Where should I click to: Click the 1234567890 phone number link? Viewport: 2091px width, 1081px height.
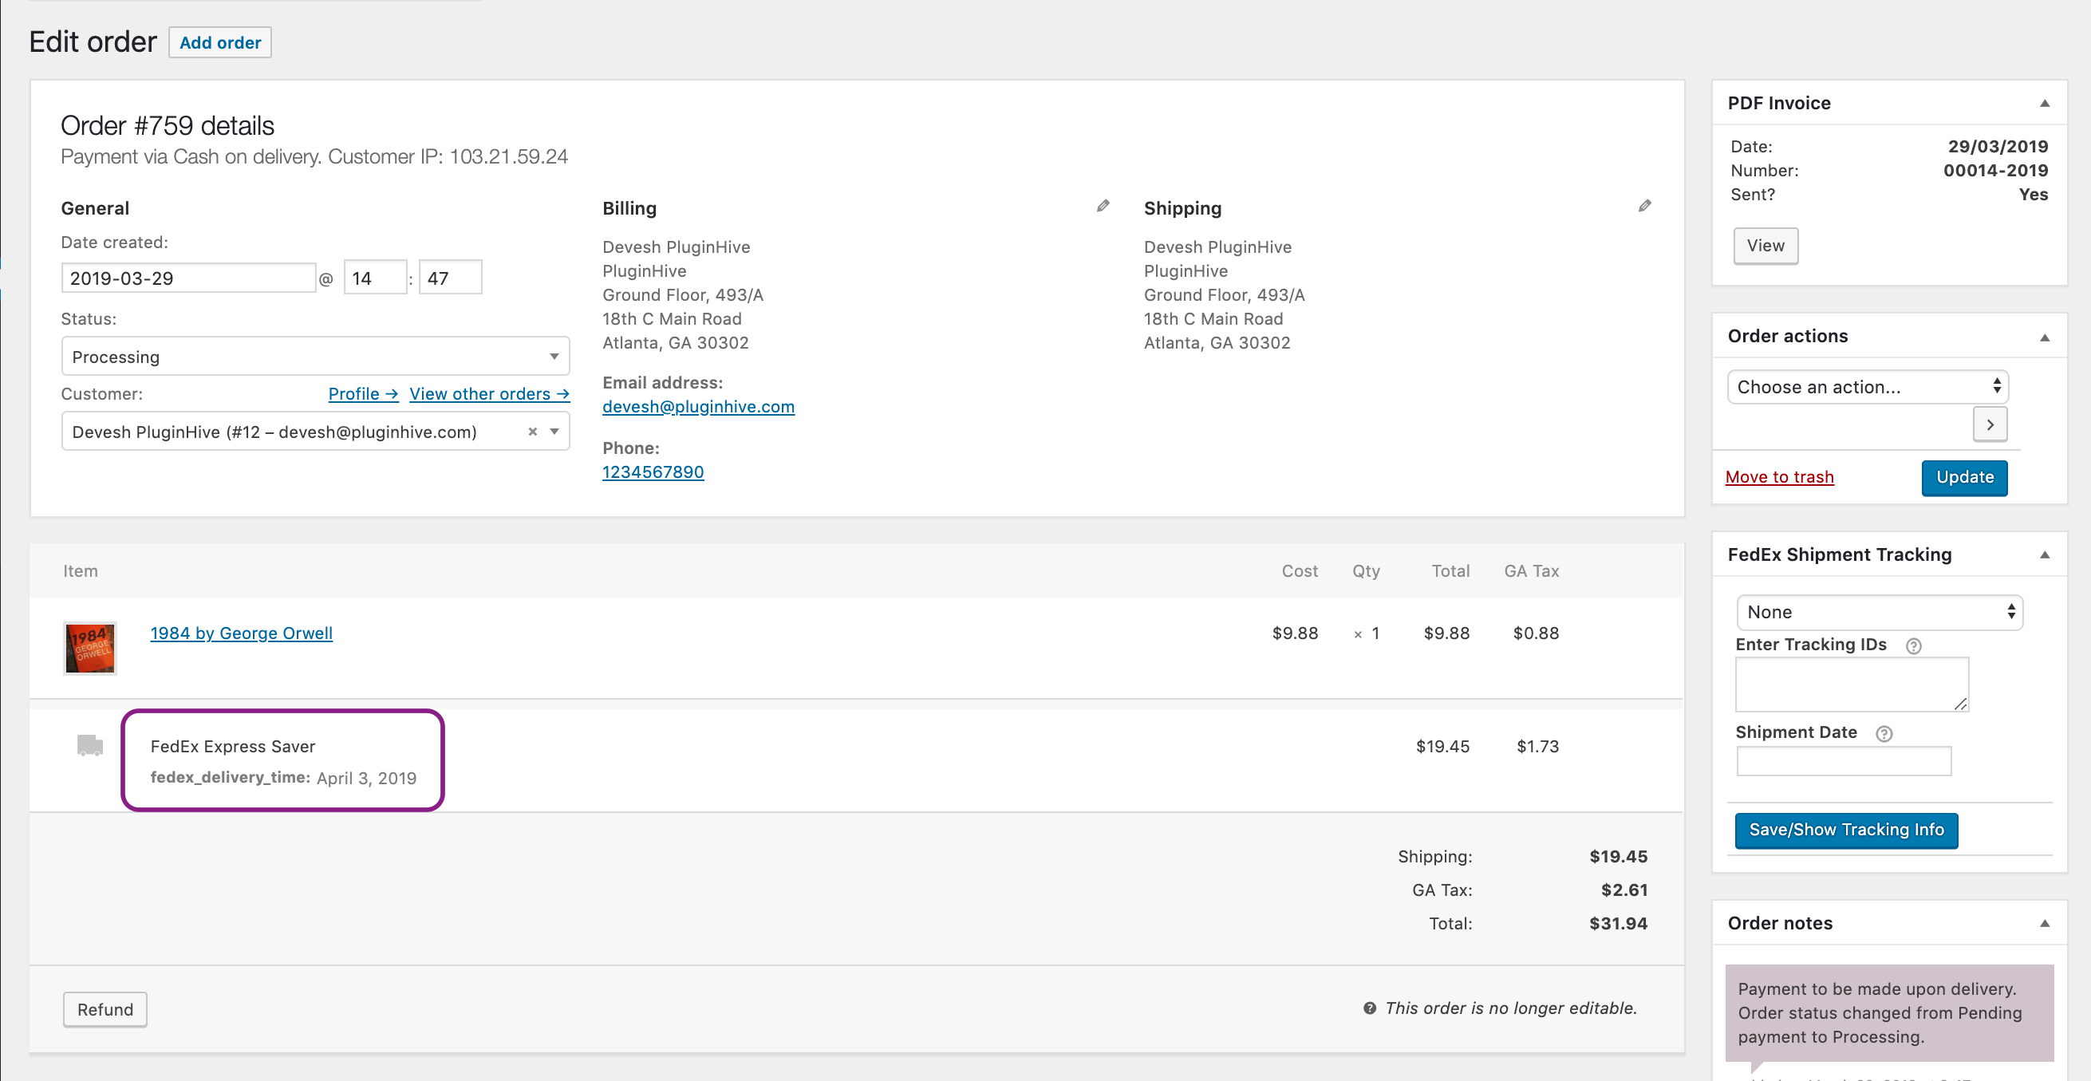coord(652,470)
